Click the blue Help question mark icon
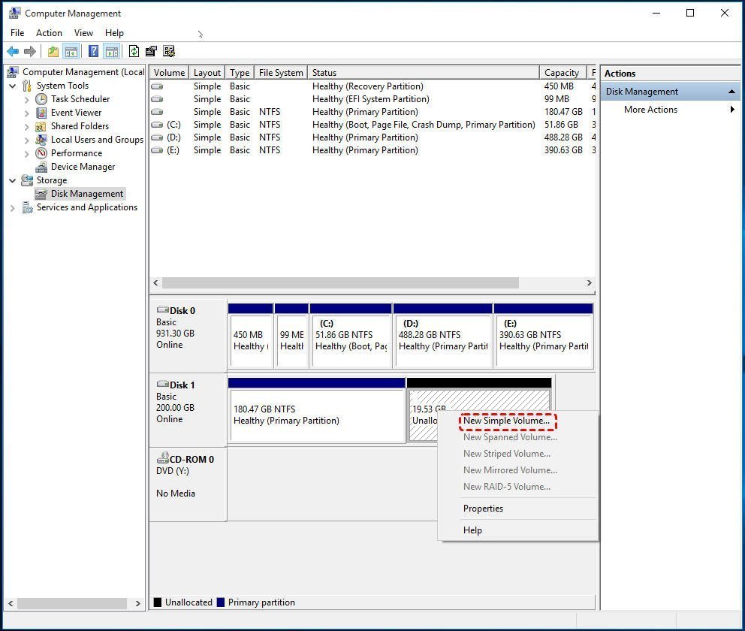This screenshot has height=631, width=745. click(x=93, y=51)
